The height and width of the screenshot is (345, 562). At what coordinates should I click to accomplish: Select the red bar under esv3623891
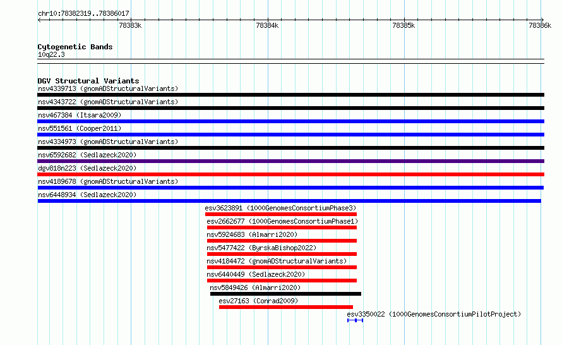pyautogui.click(x=281, y=214)
